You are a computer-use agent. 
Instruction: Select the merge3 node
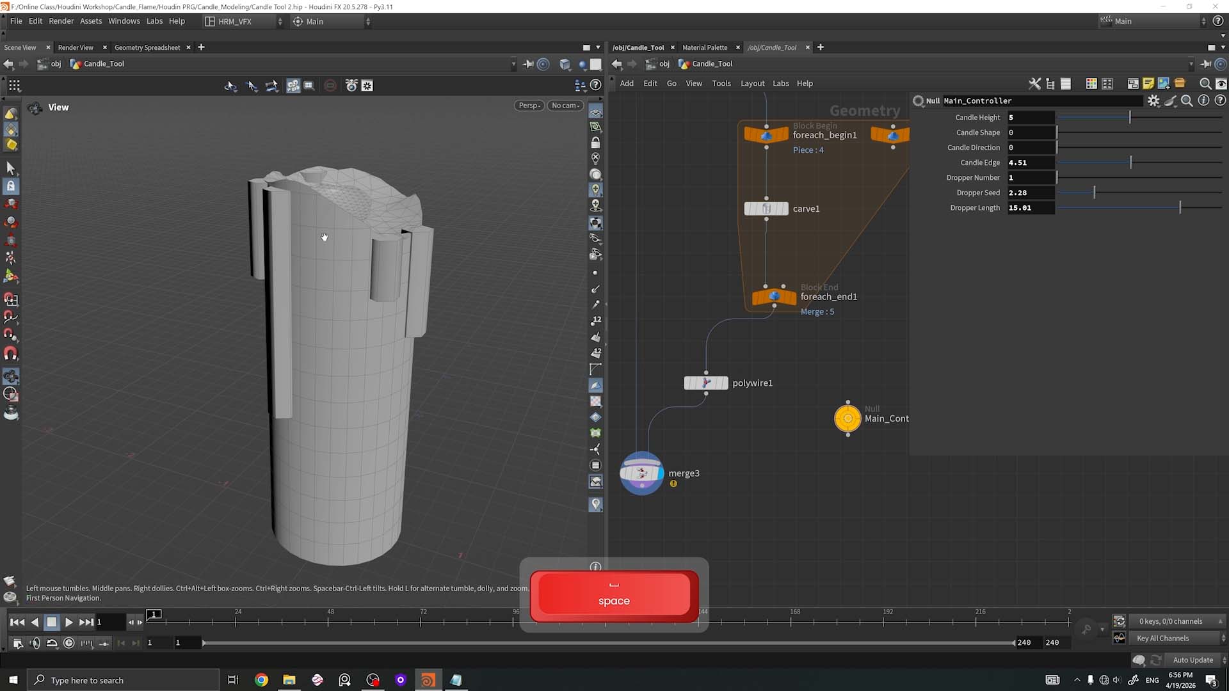pyautogui.click(x=641, y=473)
